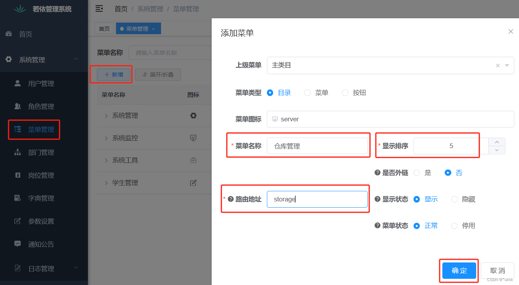Focus the 菜单名称 search box
This screenshot has height=285, width=519.
(170, 52)
